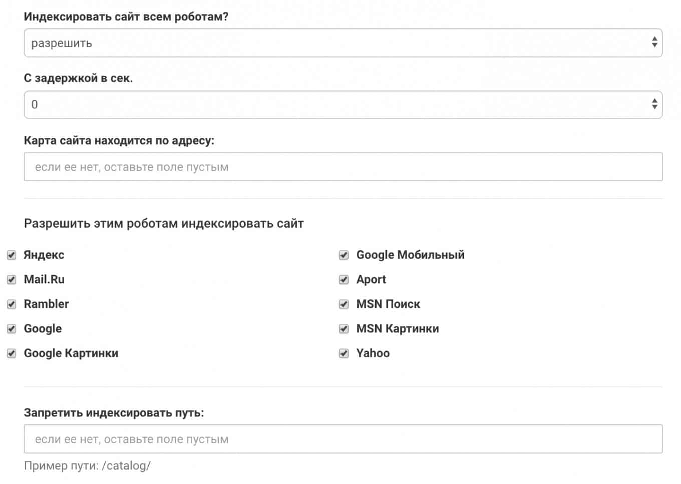Uncheck the Яндекс robot checkbox
The height and width of the screenshot is (484, 681).
tap(11, 255)
